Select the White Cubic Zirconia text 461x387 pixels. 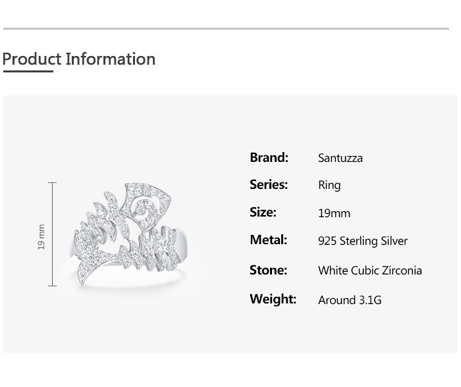pos(369,271)
